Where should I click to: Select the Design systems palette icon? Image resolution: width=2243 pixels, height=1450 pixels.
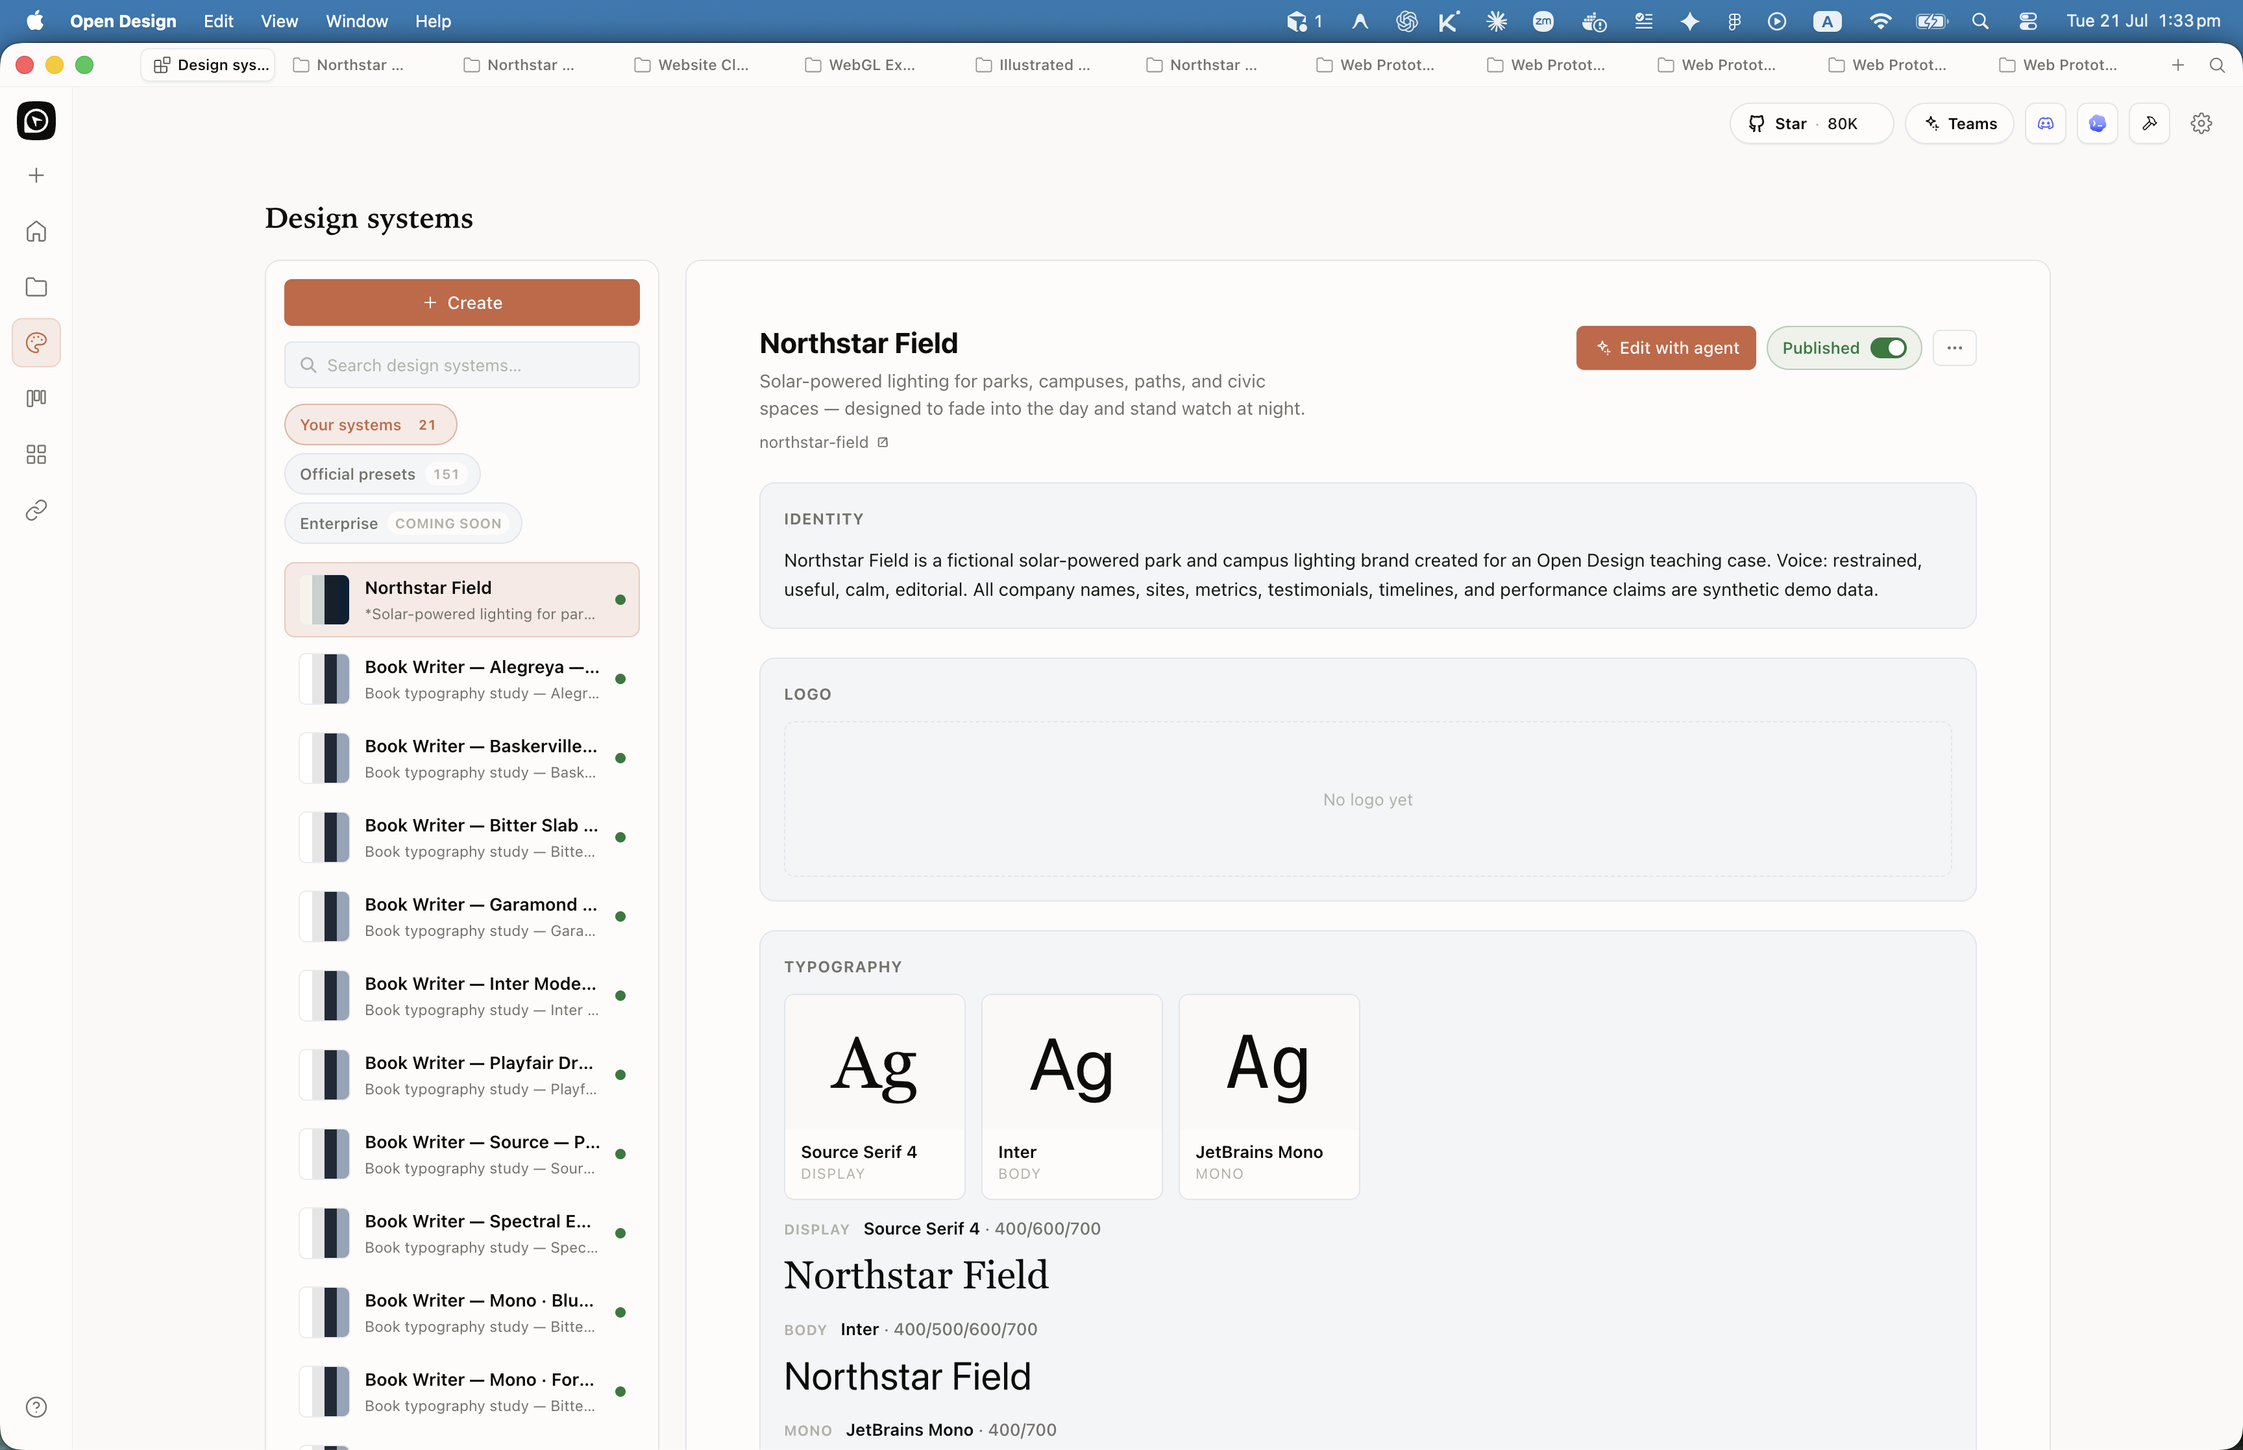[36, 342]
